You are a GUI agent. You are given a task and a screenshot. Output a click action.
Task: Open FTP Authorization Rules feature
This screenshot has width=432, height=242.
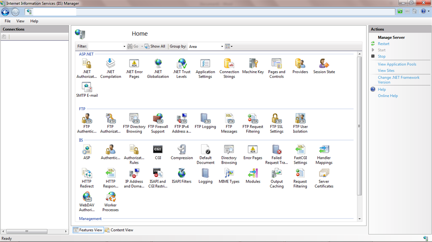pos(110,123)
